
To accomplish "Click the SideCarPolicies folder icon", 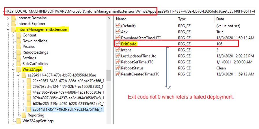I will pyautogui.click(x=19, y=64).
